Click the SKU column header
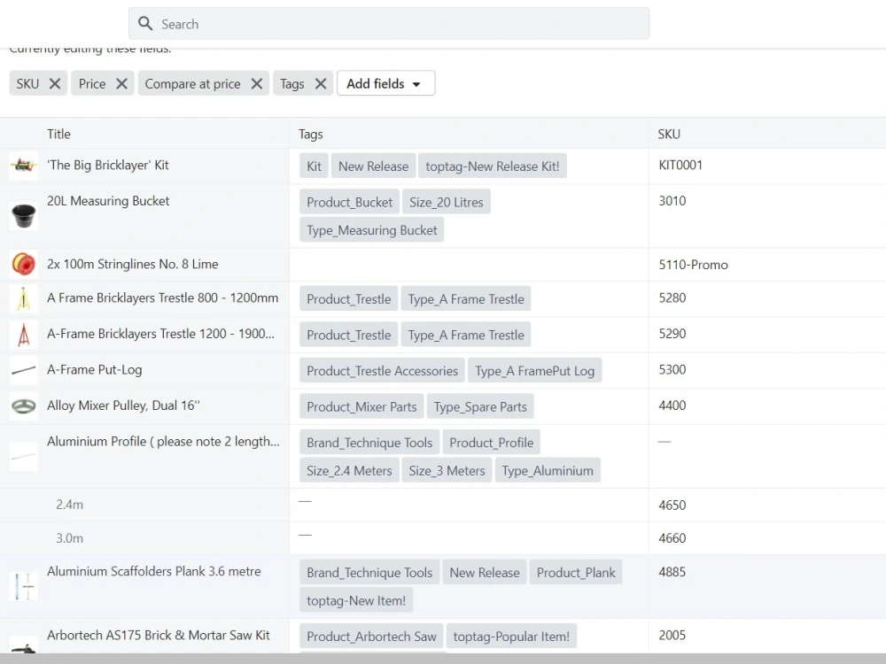The image size is (886, 664). pyautogui.click(x=669, y=135)
